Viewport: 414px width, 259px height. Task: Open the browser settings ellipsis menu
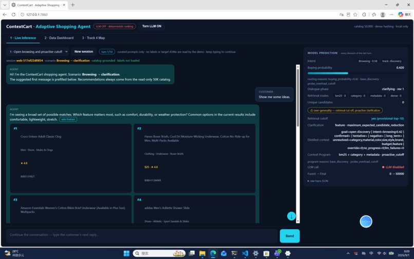391,14
